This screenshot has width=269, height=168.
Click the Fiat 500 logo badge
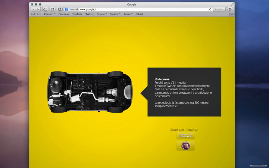coord(185,136)
